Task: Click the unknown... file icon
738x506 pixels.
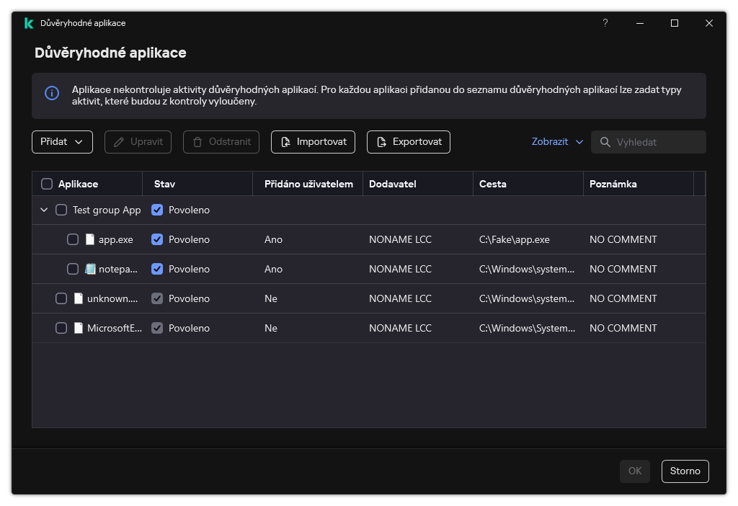Action: [x=79, y=298]
